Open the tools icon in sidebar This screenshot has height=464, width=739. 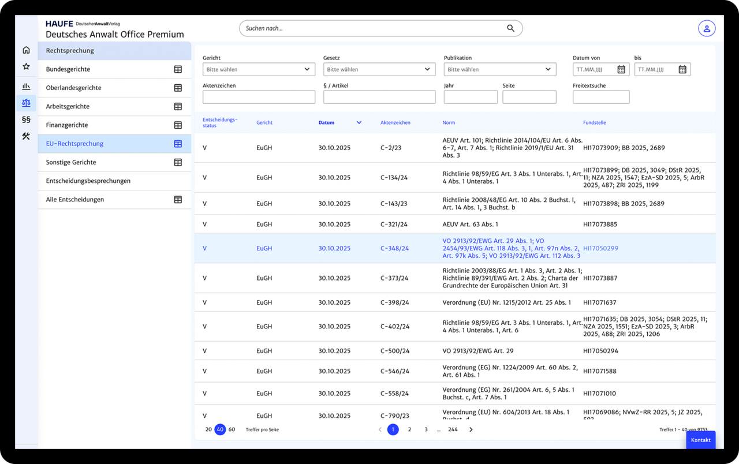(26, 136)
